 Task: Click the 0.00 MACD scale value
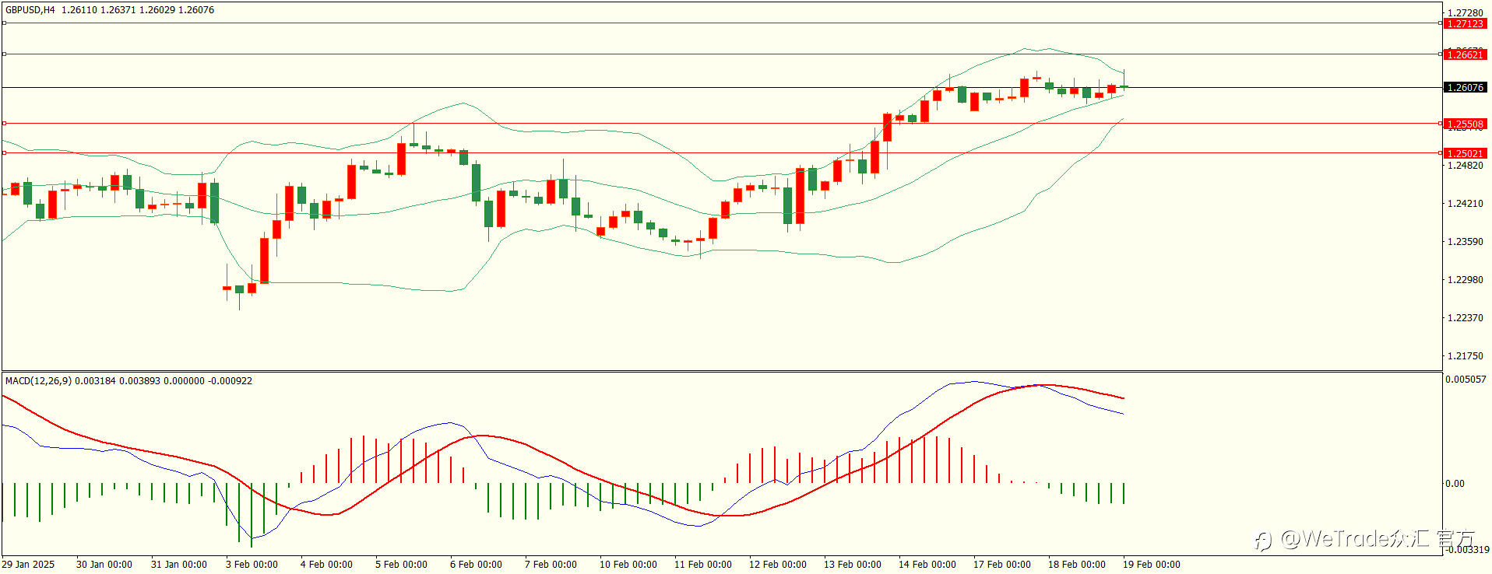[1455, 484]
